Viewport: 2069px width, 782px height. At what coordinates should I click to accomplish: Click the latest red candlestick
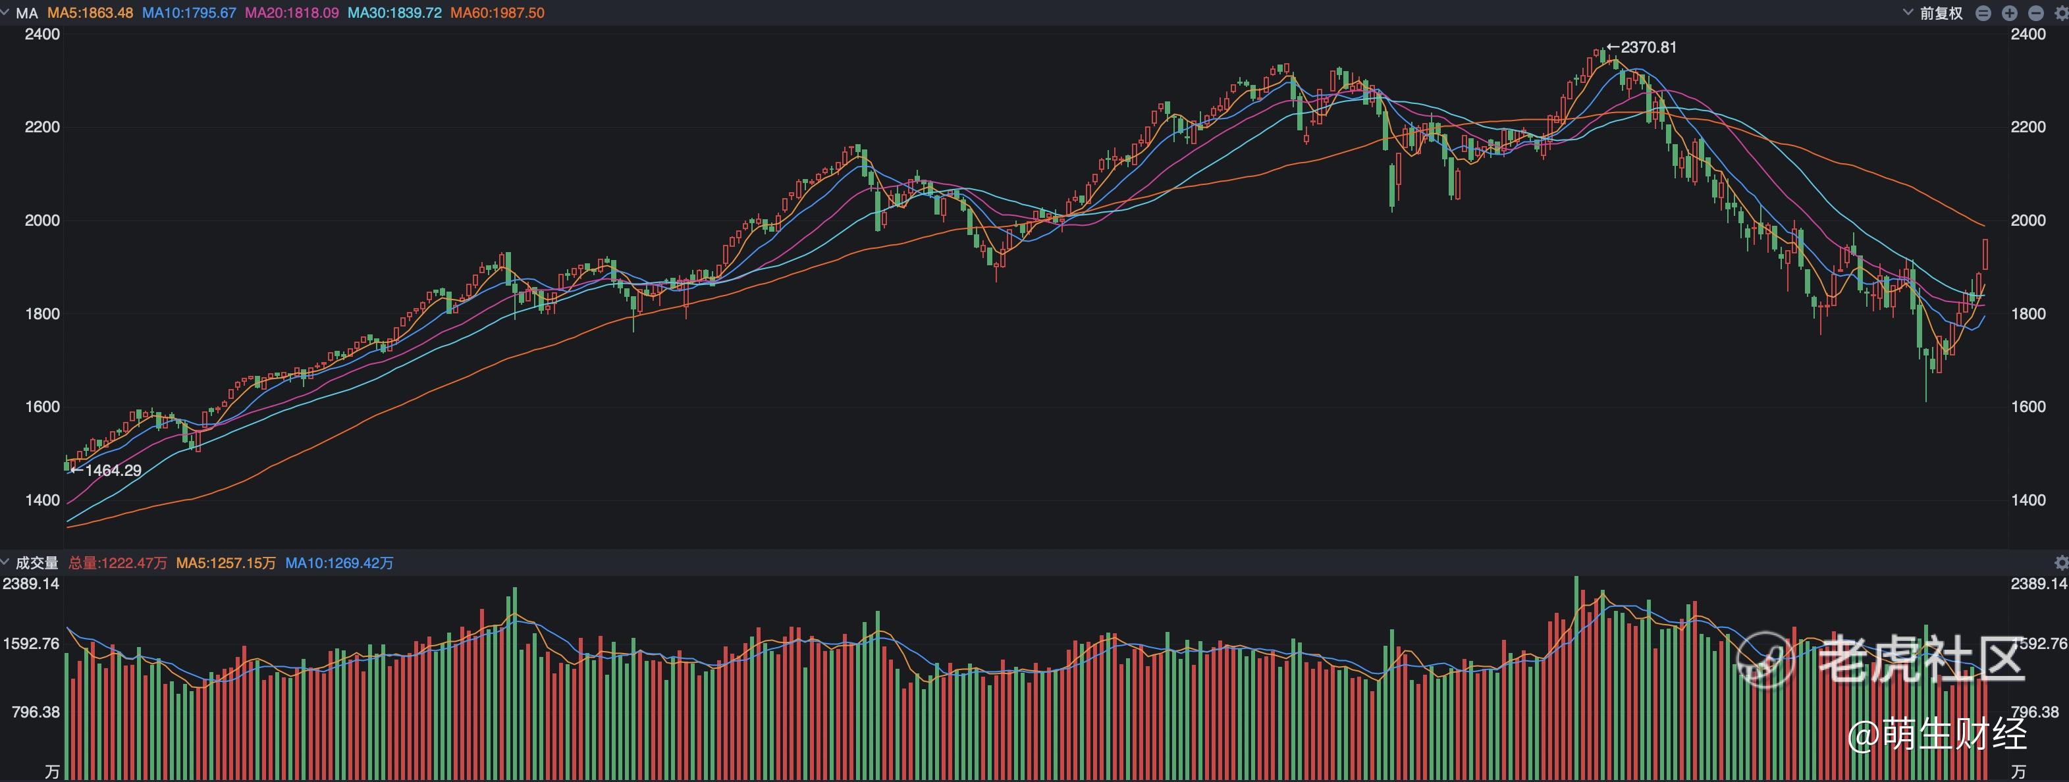tap(1985, 253)
